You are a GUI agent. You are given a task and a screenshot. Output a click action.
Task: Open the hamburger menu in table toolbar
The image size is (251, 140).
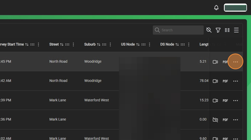coord(236,30)
